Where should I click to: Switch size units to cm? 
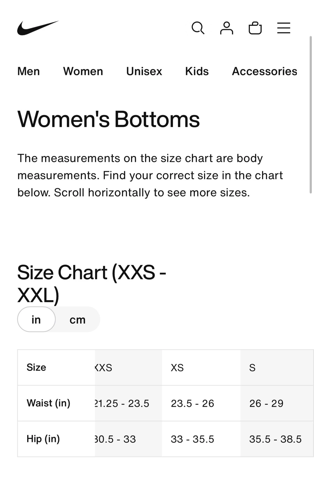[77, 319]
